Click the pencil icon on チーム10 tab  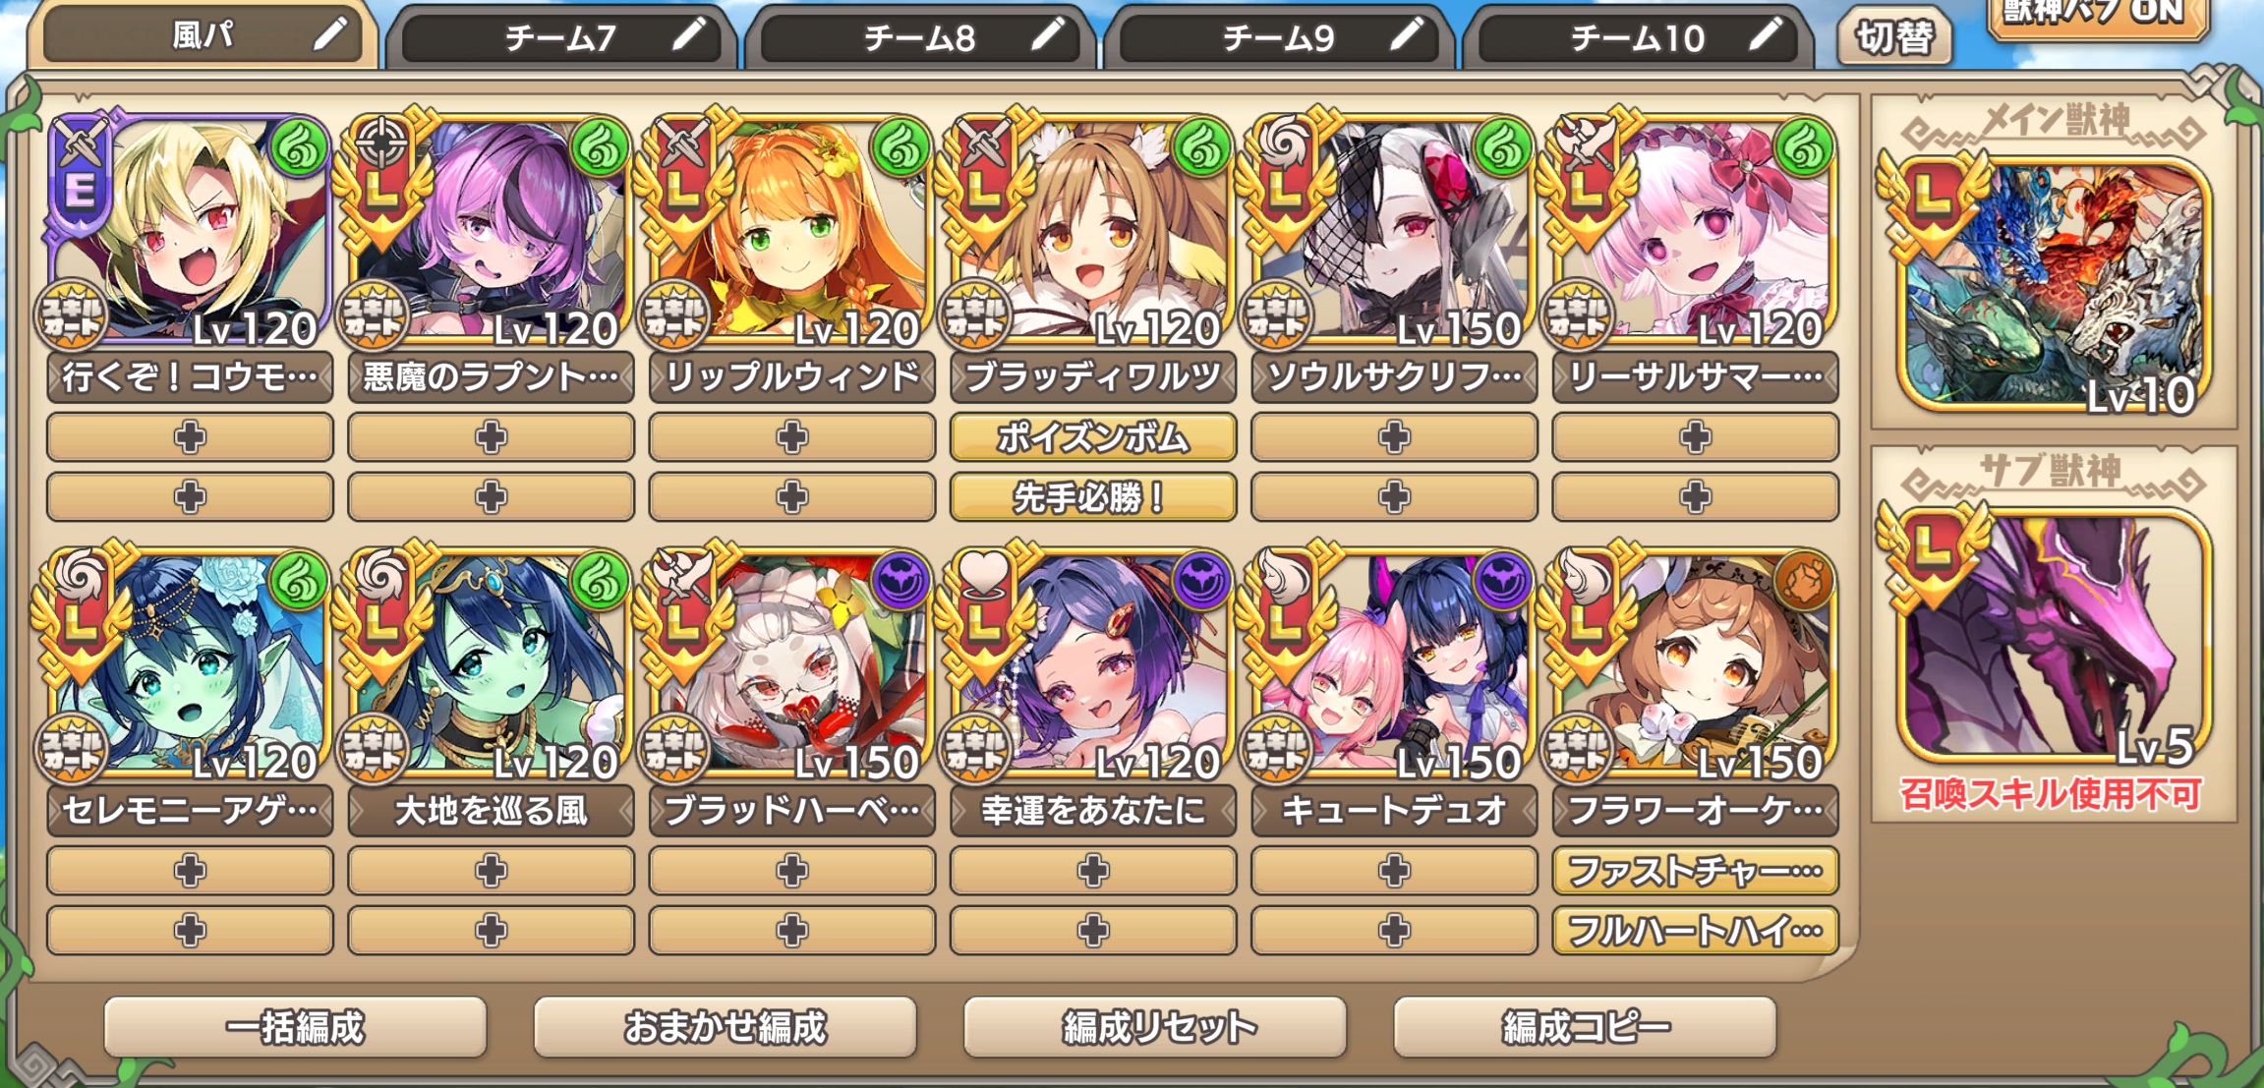1766,35
